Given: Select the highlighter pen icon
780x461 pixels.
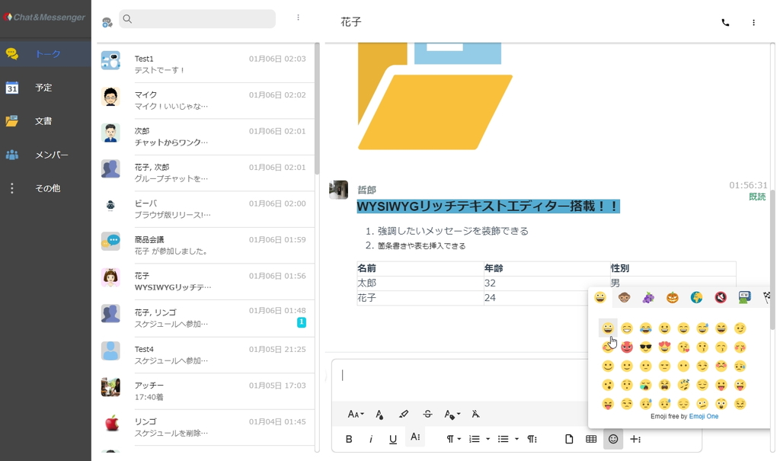Looking at the screenshot, I should (x=404, y=414).
